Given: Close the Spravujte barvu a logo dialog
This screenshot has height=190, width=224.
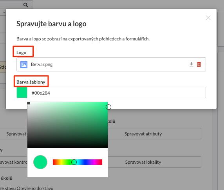Looking at the screenshot, I should coord(208,18).
